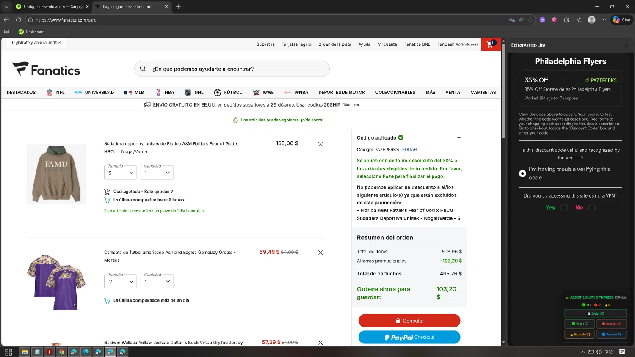Viewport: 635px width, 357px height.
Task: Click the purple Ashland Eagles jersey thumbnail
Action: pyautogui.click(x=56, y=283)
